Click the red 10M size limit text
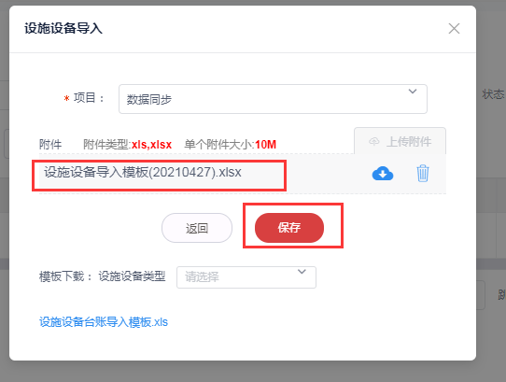This screenshot has width=506, height=382. (x=265, y=145)
